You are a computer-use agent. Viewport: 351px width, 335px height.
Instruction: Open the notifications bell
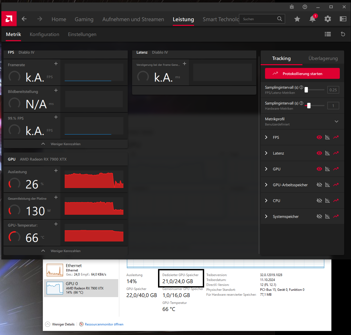[x=313, y=19]
